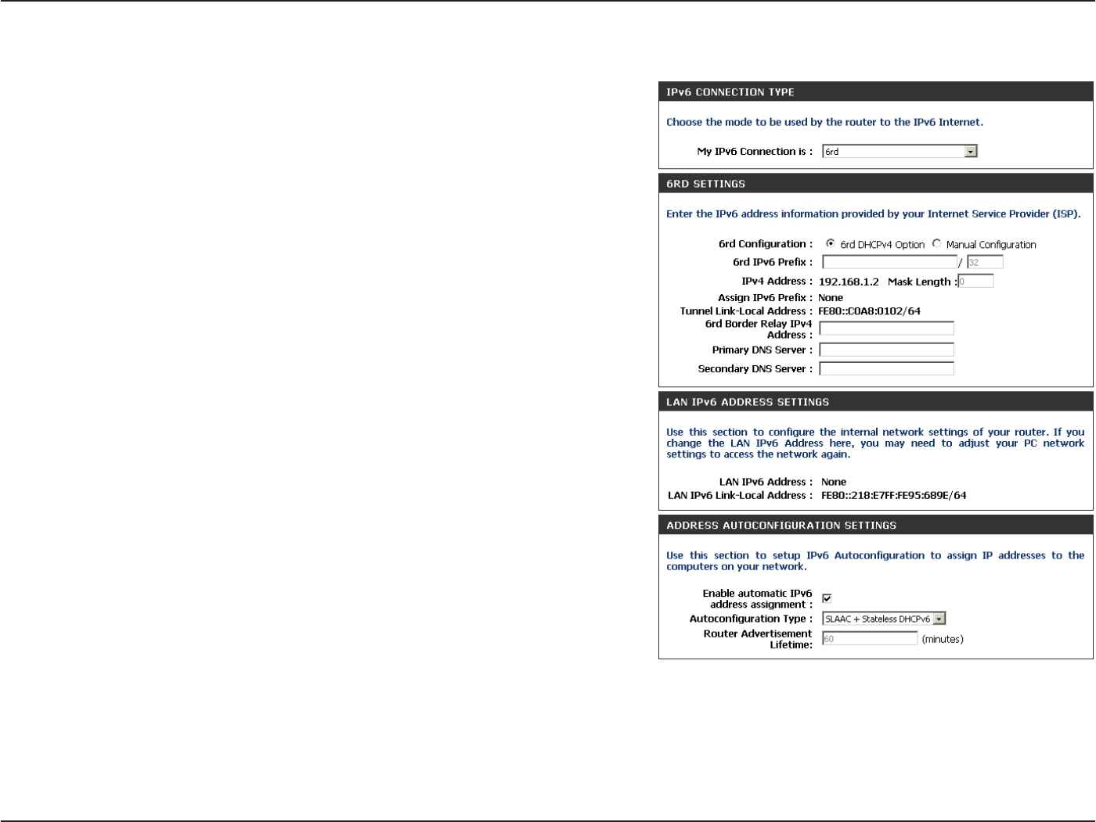Click the Secondary DNS Server field

pos(886,368)
